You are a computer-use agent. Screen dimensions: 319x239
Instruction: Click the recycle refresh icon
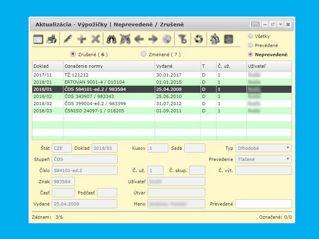199,39
